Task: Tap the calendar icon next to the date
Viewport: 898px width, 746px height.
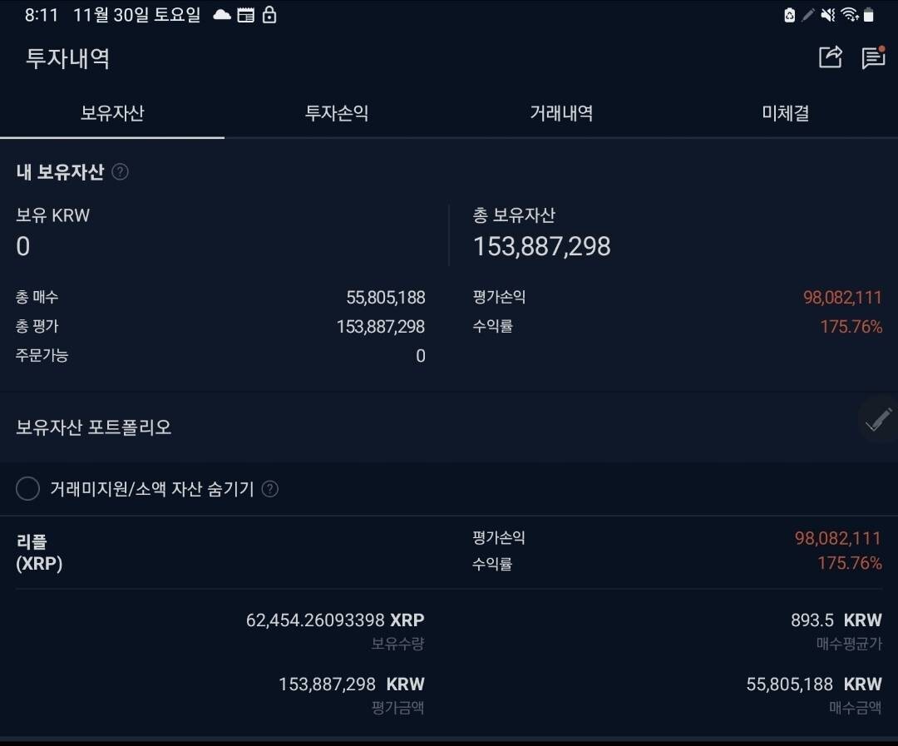Action: pyautogui.click(x=244, y=14)
